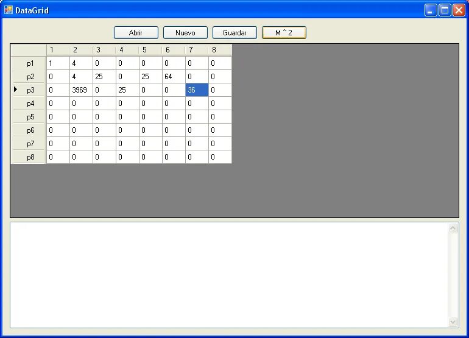The height and width of the screenshot is (338, 469).
Task: Select row header p2
Action: pos(29,77)
